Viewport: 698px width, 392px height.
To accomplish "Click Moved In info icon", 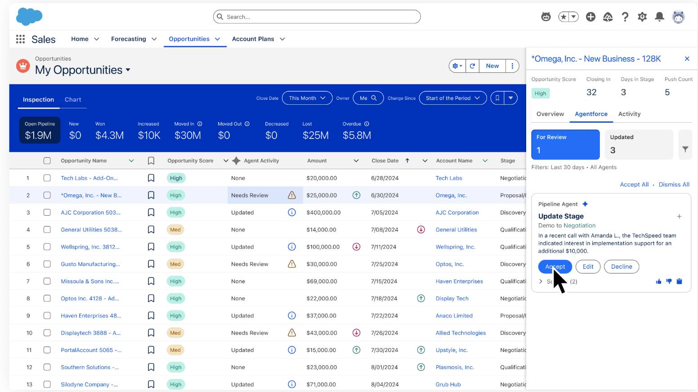I will coord(200,124).
